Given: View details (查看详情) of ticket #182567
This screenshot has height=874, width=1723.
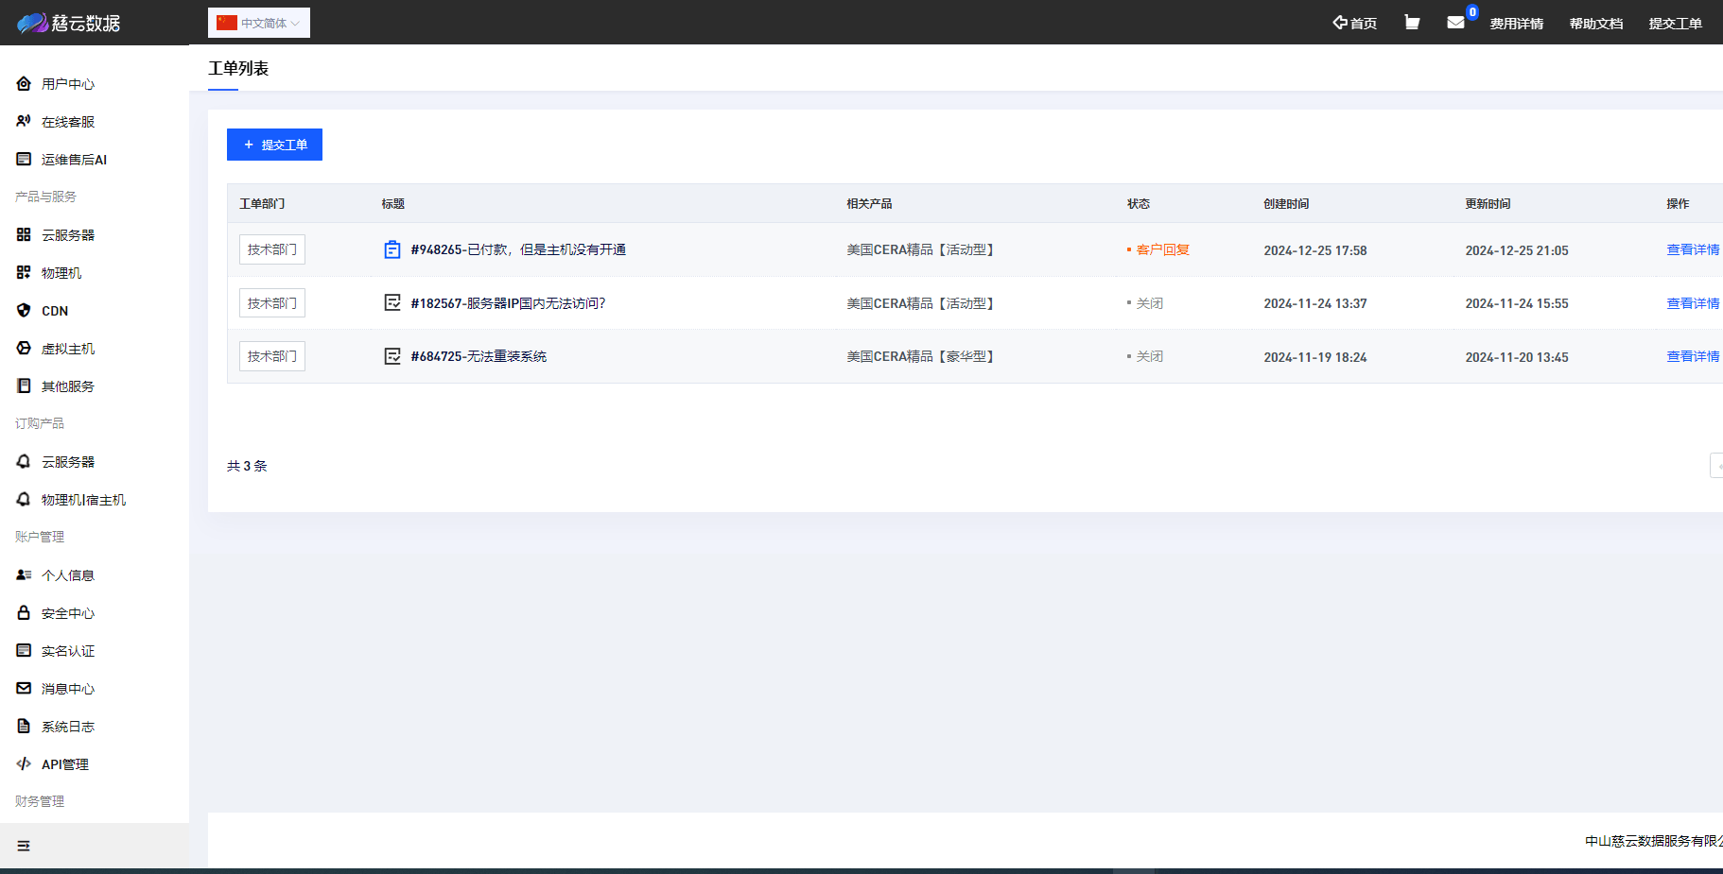Looking at the screenshot, I should click(1693, 303).
